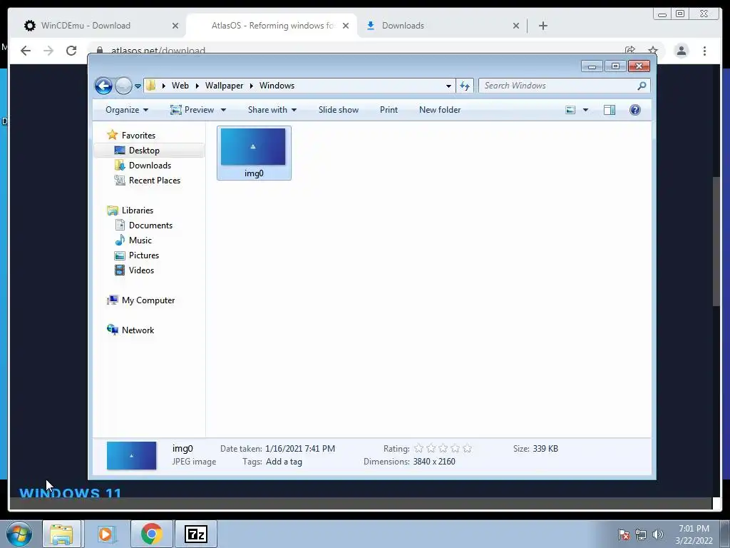Viewport: 730px width, 548px height.
Task: Select the Windows breadcrumb segment
Action: (x=277, y=86)
